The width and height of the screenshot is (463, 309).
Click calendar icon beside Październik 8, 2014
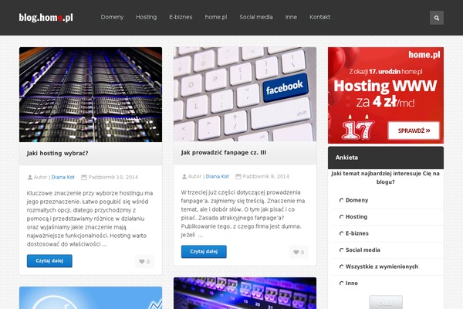(x=238, y=177)
